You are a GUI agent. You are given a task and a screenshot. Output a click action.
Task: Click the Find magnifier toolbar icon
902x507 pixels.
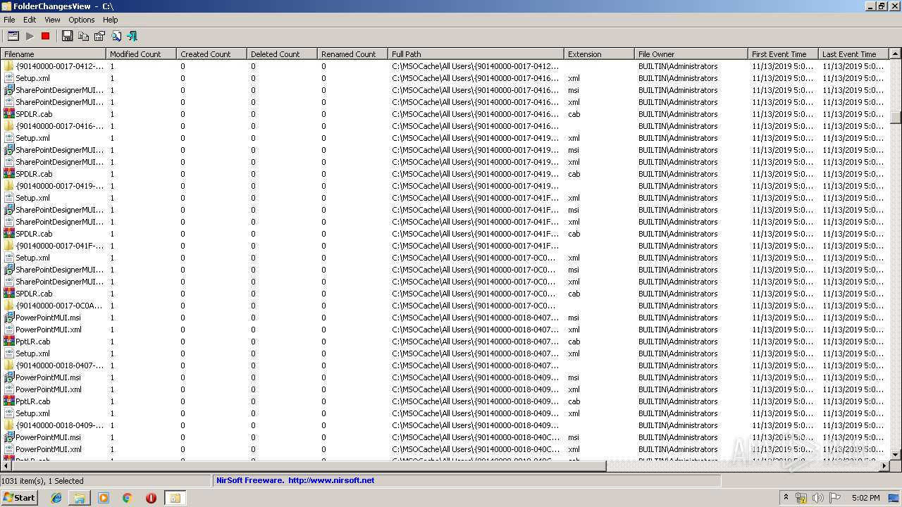click(116, 36)
